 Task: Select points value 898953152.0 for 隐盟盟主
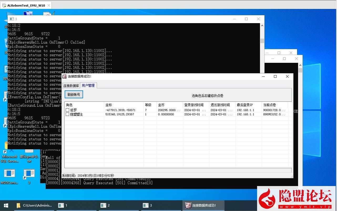point(274,114)
